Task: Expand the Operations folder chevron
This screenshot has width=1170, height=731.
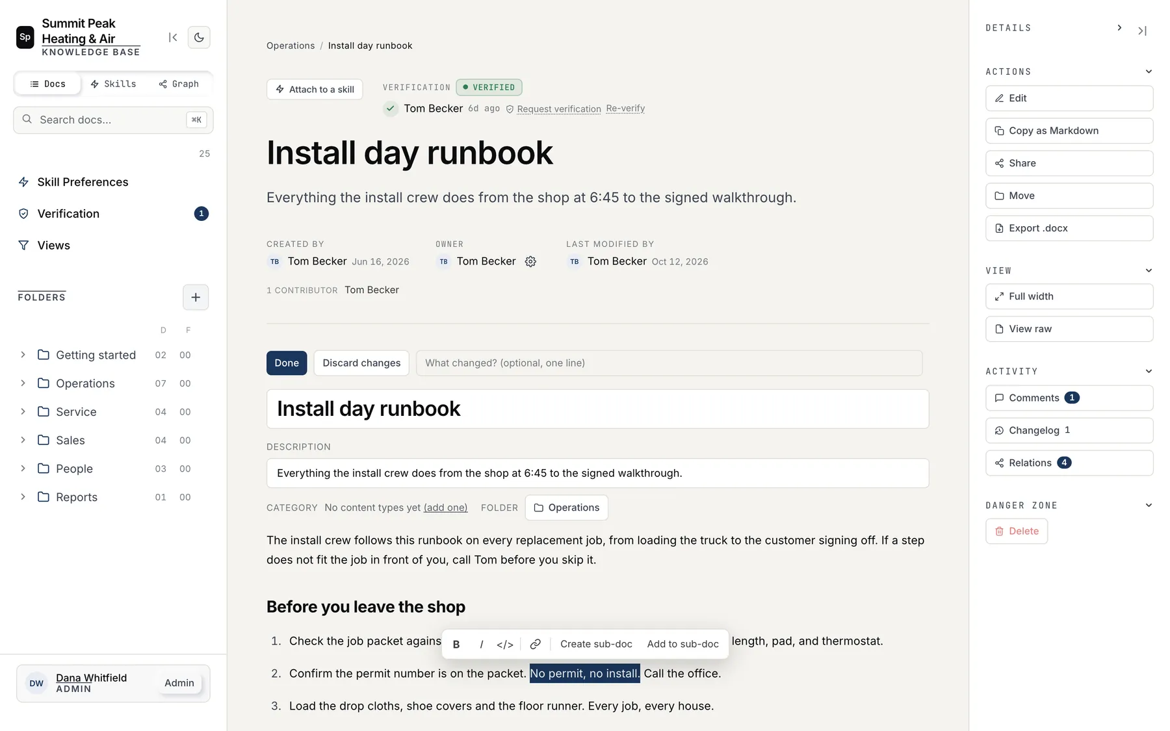Action: tap(23, 383)
